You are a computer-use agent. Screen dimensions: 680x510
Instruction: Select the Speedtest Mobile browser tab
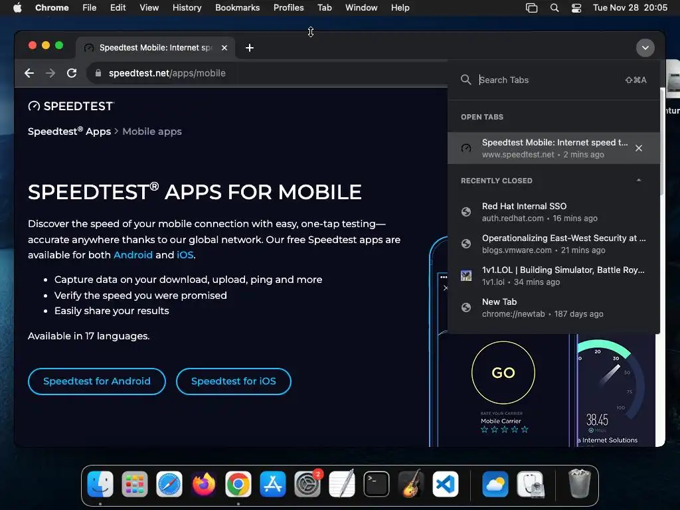pyautogui.click(x=155, y=48)
